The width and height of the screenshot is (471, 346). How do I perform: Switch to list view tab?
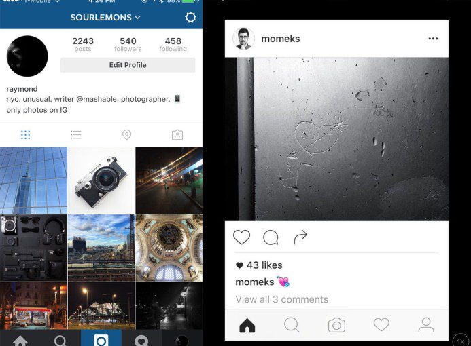pos(76,134)
